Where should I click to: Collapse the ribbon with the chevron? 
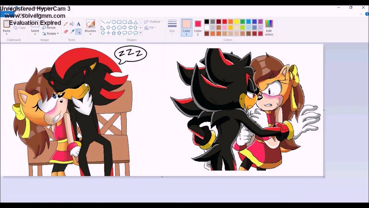click(361, 14)
